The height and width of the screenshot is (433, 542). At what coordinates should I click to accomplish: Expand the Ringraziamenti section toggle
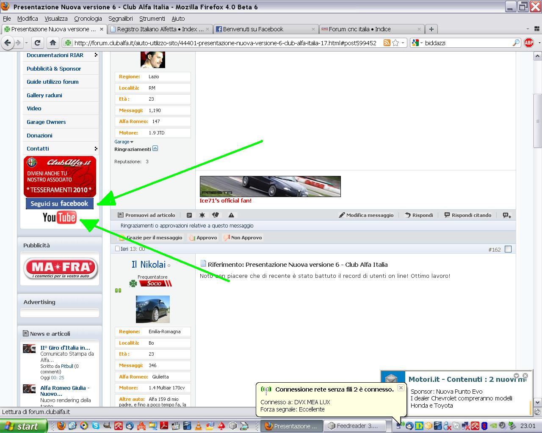point(155,148)
